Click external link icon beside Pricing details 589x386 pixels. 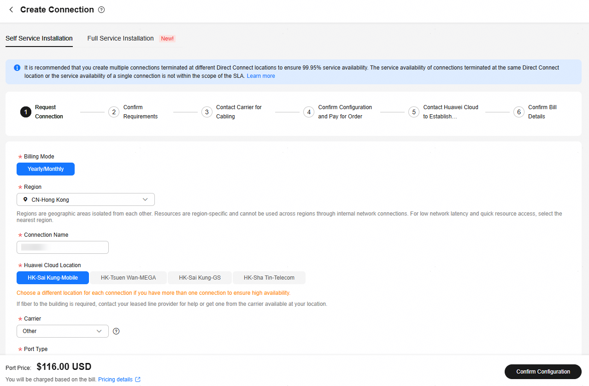coord(137,380)
